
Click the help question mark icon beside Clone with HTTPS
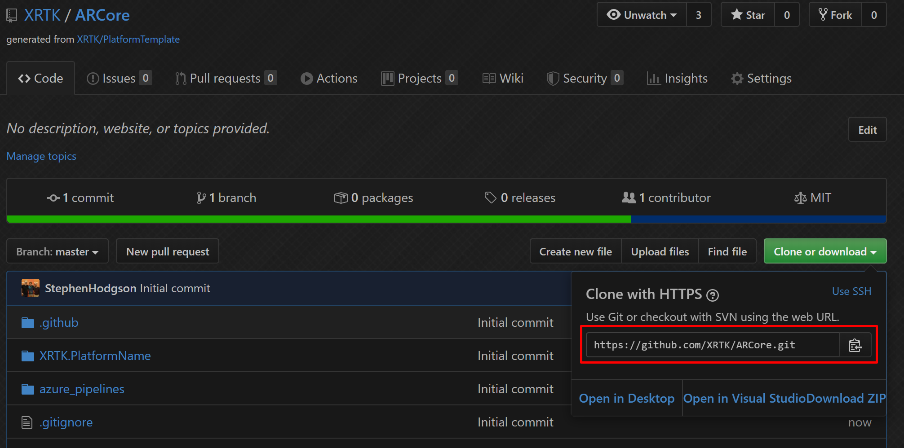tap(713, 295)
